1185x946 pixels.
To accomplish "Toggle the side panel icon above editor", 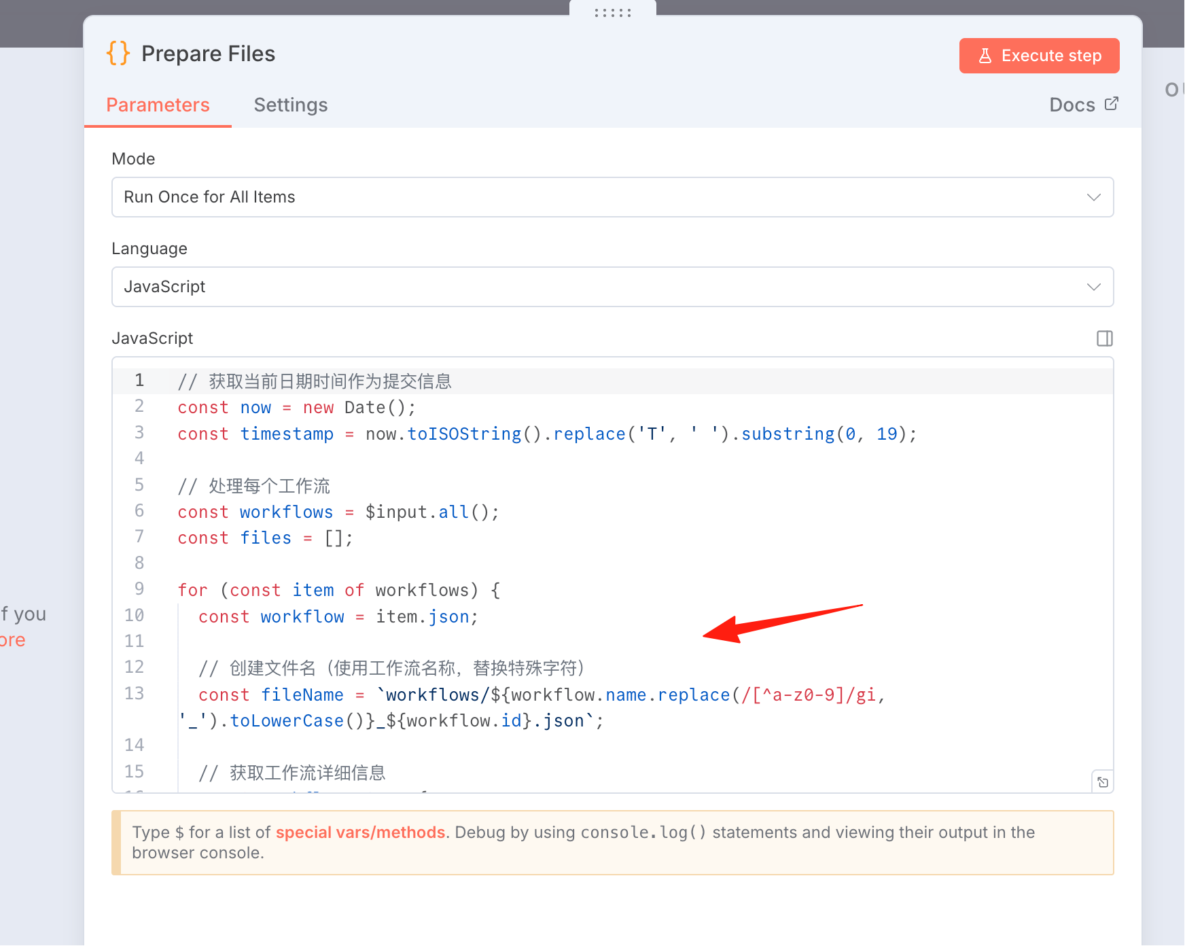I will [1104, 338].
